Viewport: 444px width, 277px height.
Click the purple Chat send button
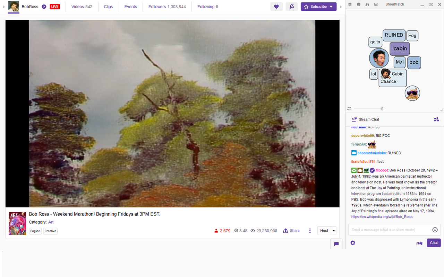(434, 243)
